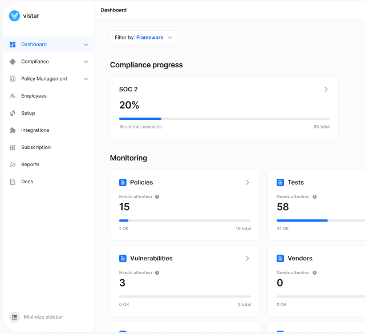Click the Vulnerabilities card document icon
The image size is (365, 334).
[x=123, y=259]
